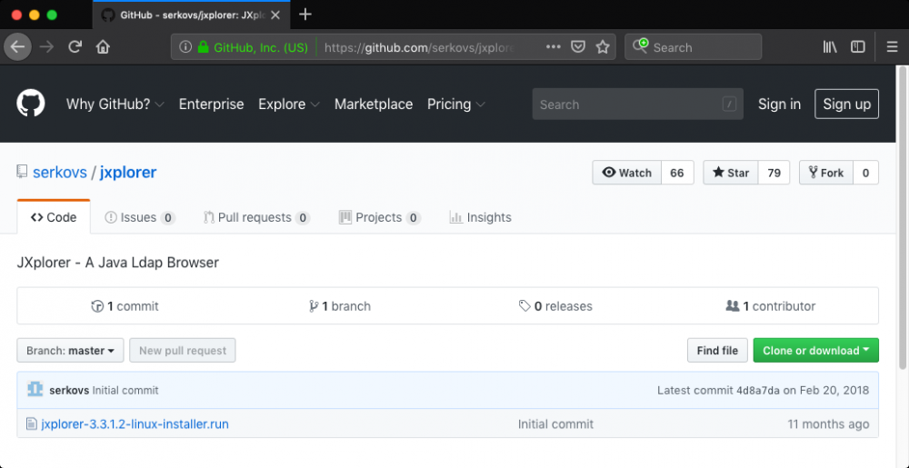Open the jxplorer-3.3.1.2-linux-installer.run file
The image size is (909, 468).
[135, 424]
